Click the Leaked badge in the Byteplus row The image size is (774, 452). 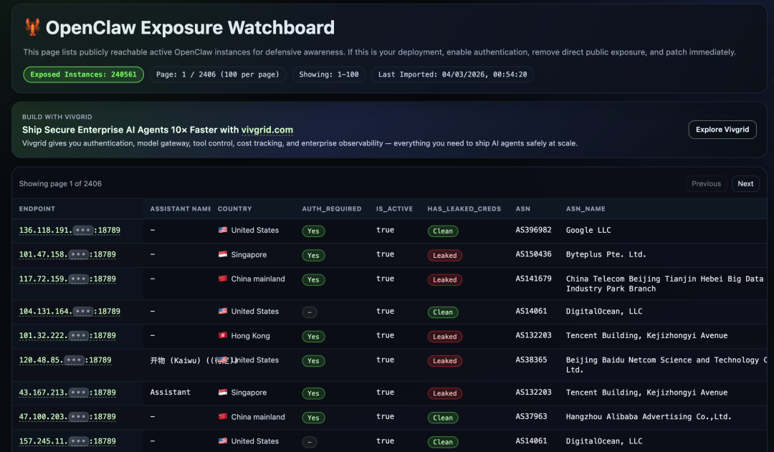(x=444, y=256)
